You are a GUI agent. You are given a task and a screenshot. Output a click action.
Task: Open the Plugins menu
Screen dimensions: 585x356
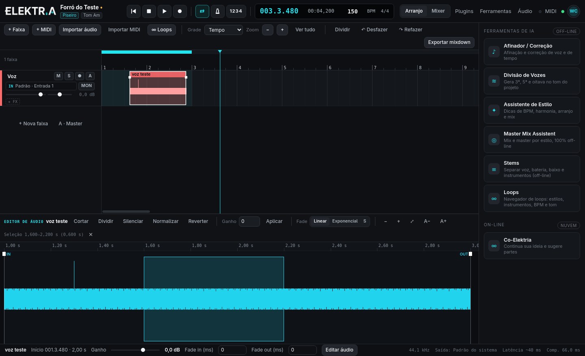pos(464,11)
